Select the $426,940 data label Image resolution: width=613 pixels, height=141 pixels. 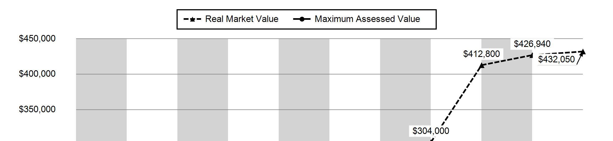click(532, 44)
